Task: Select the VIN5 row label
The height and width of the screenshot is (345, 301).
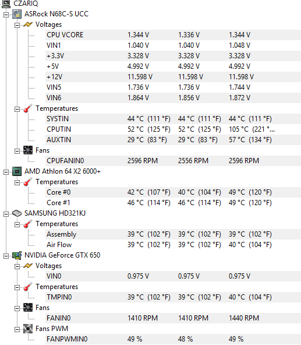Action: (x=54, y=87)
